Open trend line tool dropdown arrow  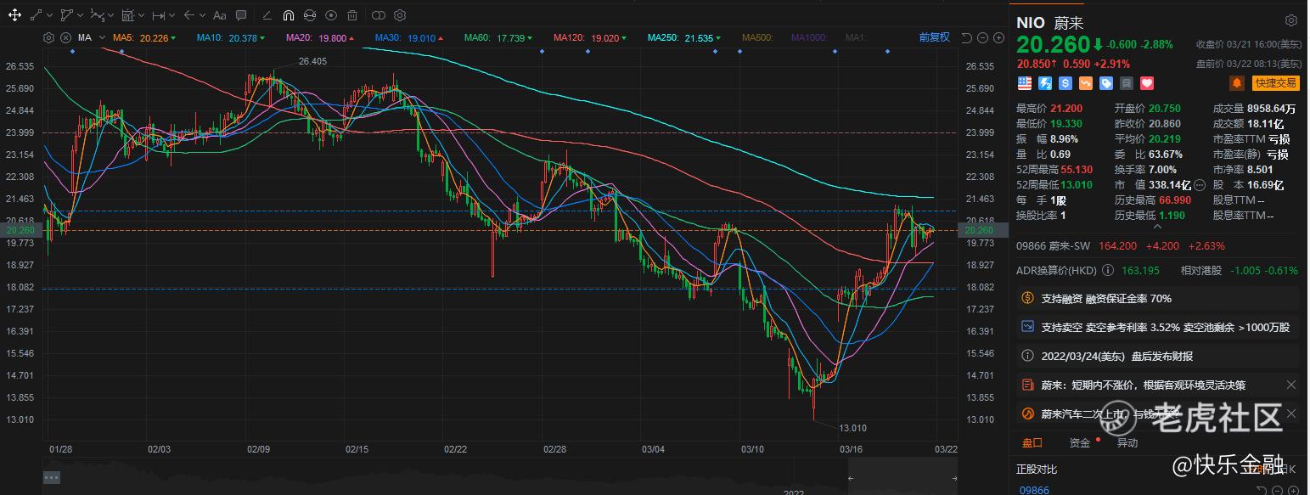tap(50, 15)
